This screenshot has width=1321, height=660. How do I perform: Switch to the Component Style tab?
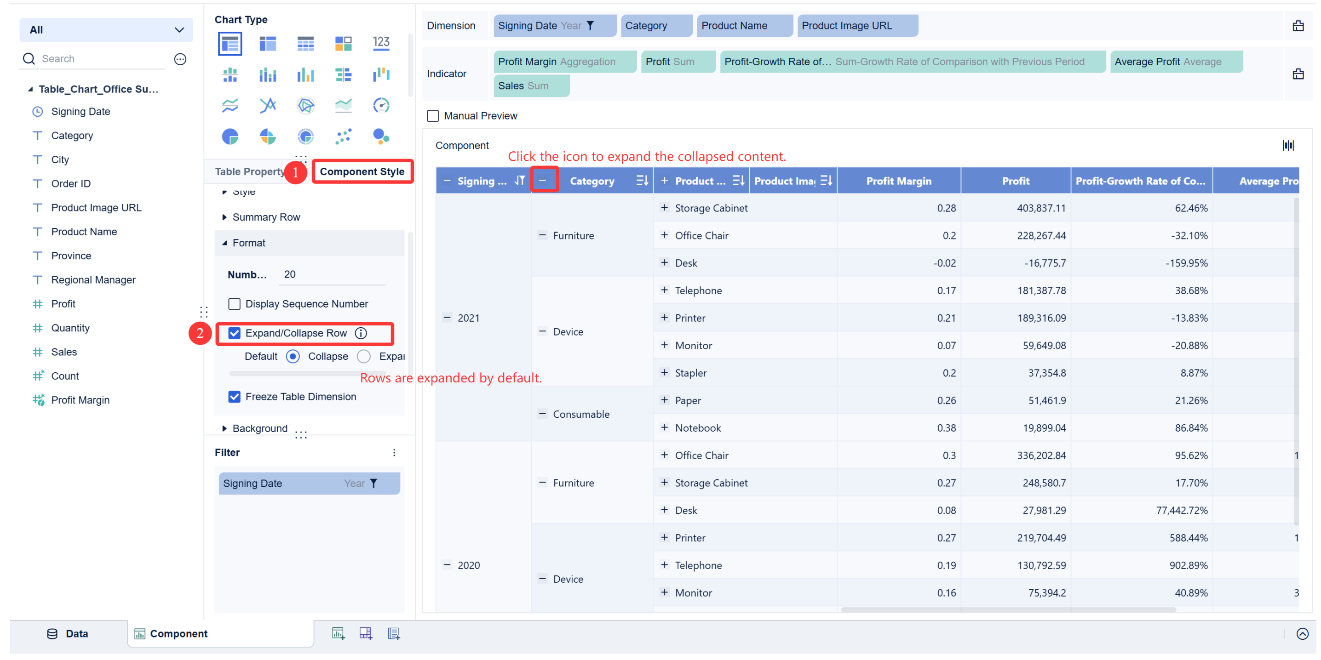[x=362, y=171]
